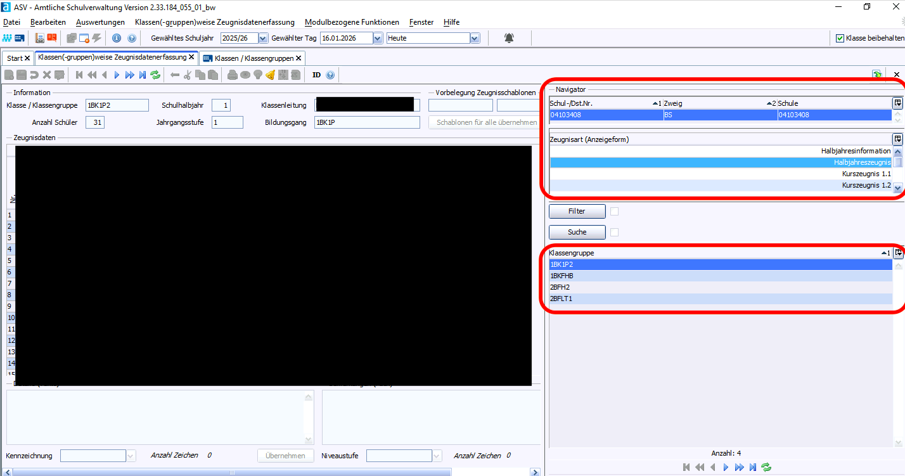Screen dimensions: 905x476
Task: Click the Suche button
Action: coord(577,233)
